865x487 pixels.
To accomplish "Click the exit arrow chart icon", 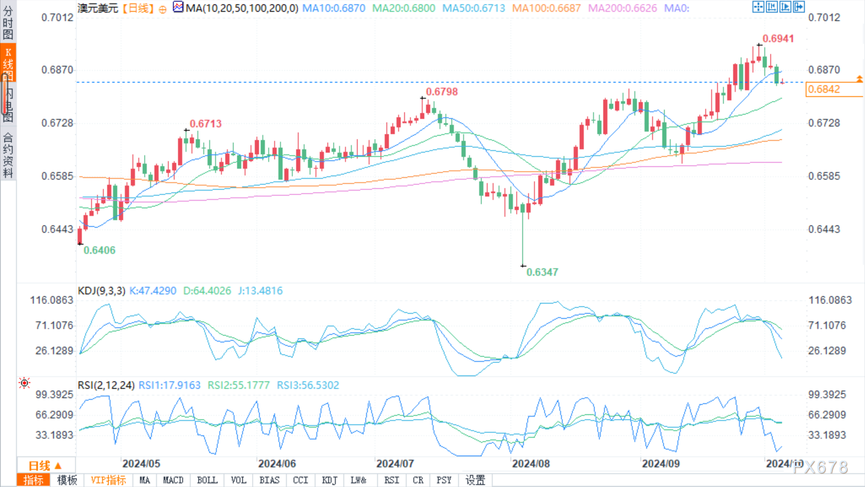I will coord(799,7).
